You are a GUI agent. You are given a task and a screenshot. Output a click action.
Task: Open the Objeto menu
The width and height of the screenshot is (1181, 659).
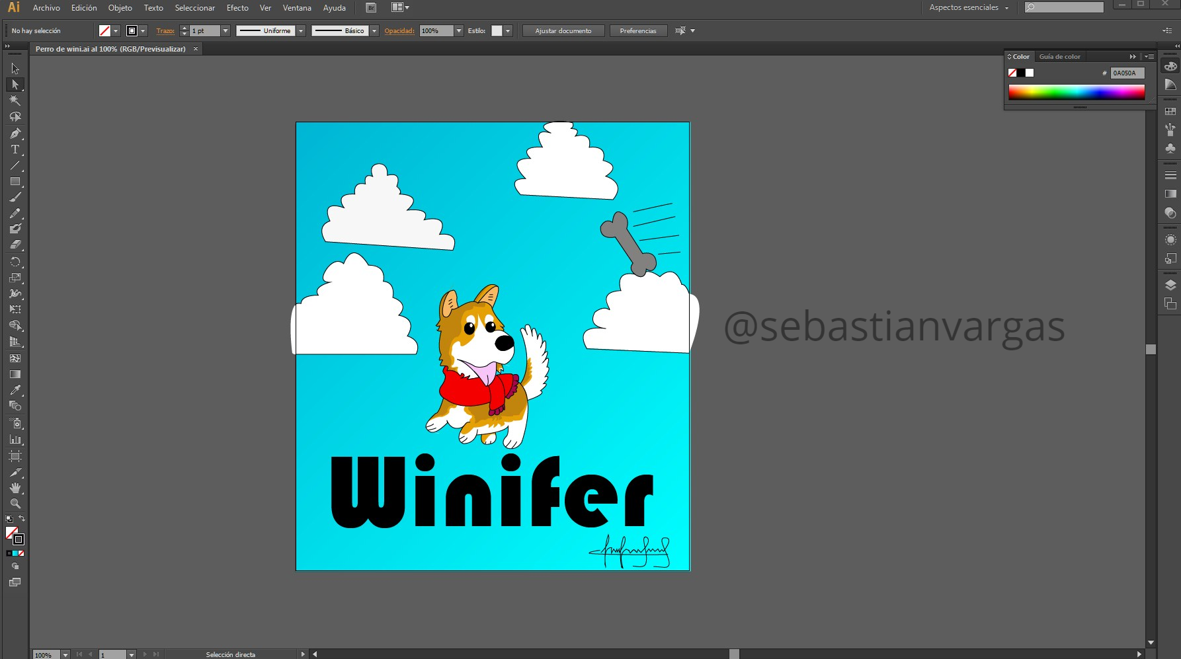120,8
